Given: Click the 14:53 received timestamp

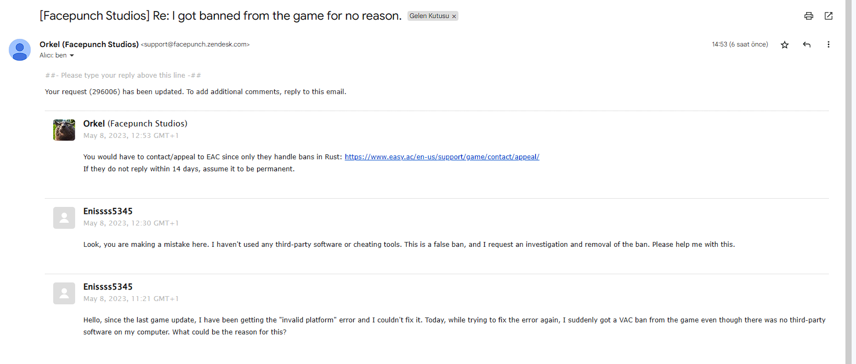Looking at the screenshot, I should pyautogui.click(x=740, y=44).
